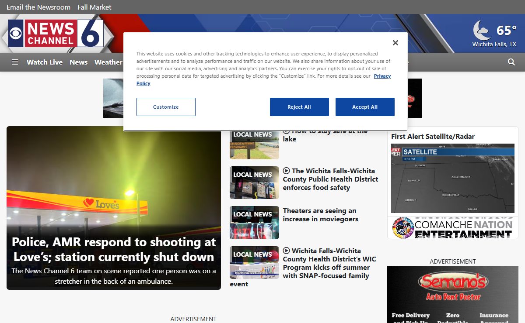This screenshot has width=525, height=323.
Task: Read the stretcher in ambulance summary
Action: click(114, 276)
